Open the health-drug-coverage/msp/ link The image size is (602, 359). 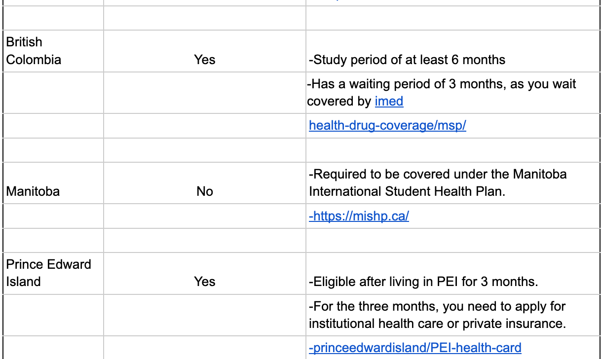387,126
